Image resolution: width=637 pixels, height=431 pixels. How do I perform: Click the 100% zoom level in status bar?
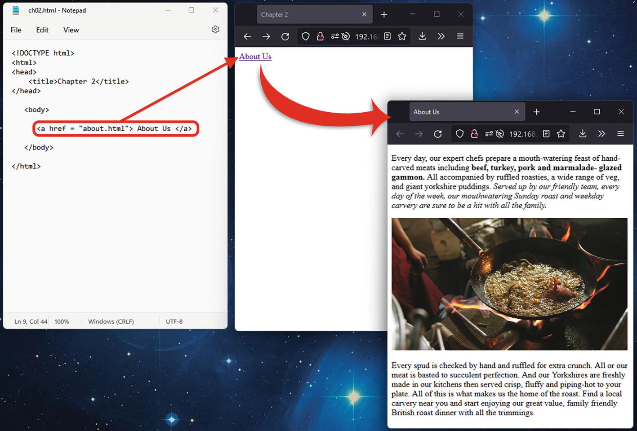click(62, 321)
